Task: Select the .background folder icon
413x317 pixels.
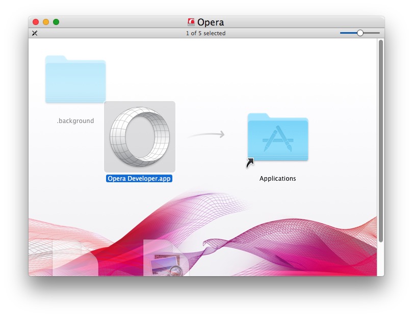Action: point(75,79)
